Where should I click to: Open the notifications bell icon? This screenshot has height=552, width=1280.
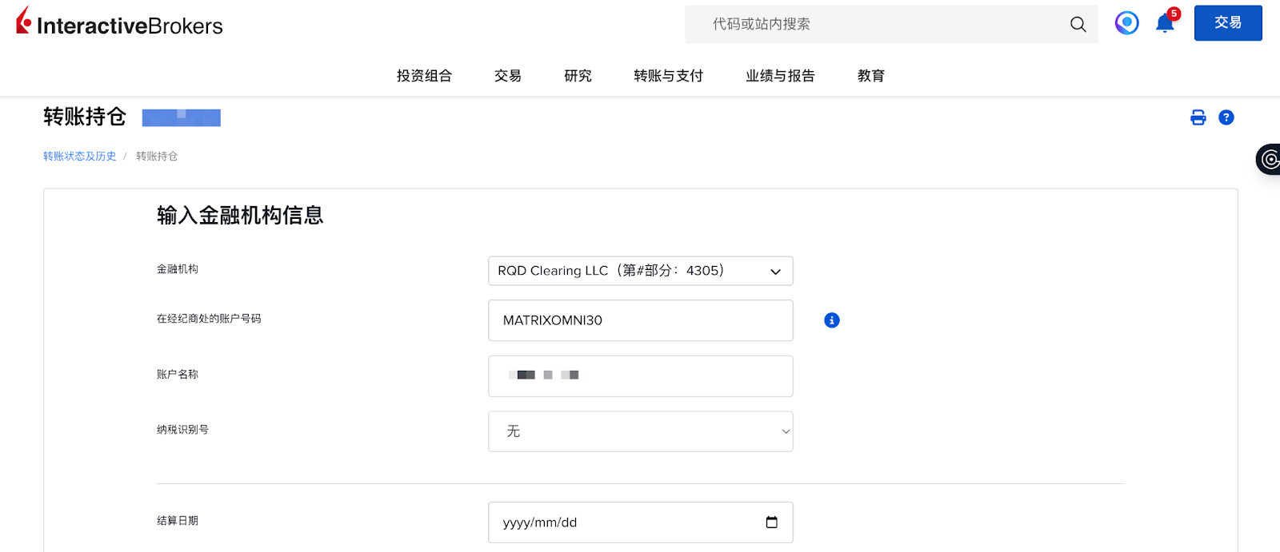click(x=1166, y=23)
